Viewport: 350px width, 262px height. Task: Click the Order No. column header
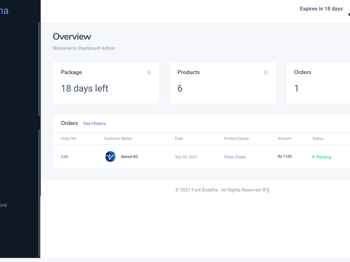[69, 139]
